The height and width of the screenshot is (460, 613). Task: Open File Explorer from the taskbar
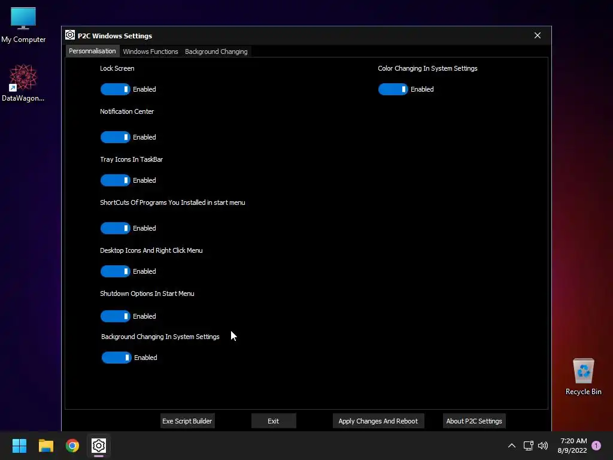pos(45,446)
